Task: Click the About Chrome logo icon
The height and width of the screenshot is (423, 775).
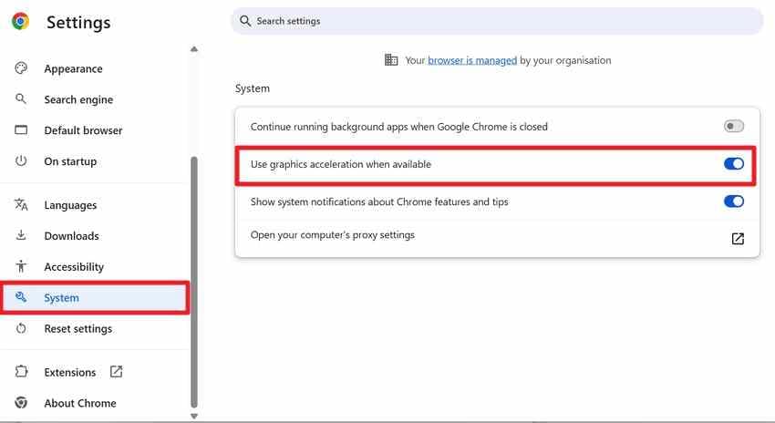Action: tap(21, 403)
